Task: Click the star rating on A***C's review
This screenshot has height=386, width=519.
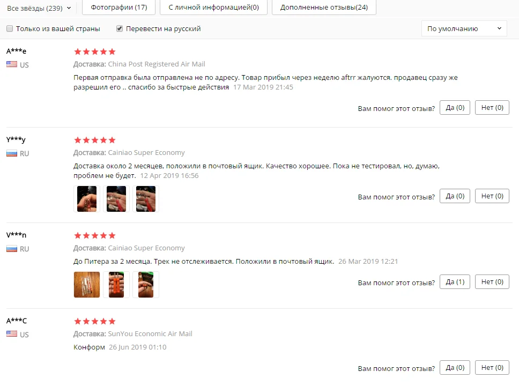Action: coord(95,321)
